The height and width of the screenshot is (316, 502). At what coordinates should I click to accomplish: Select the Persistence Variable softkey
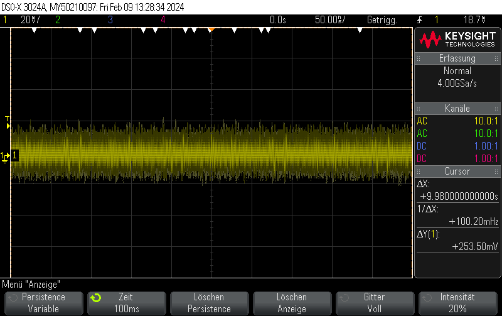pos(43,303)
